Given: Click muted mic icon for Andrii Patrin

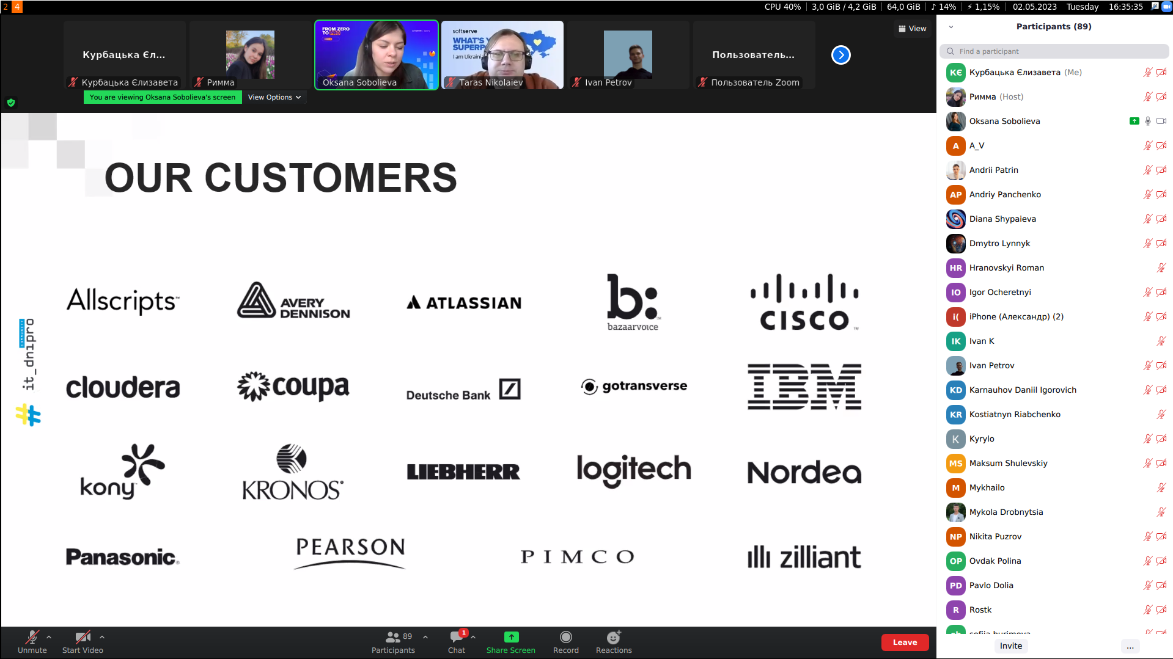Looking at the screenshot, I should pos(1147,170).
